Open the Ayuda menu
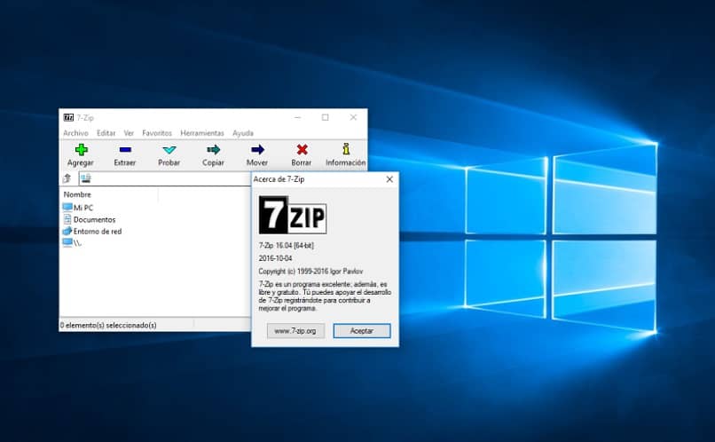The image size is (715, 442). [242, 133]
